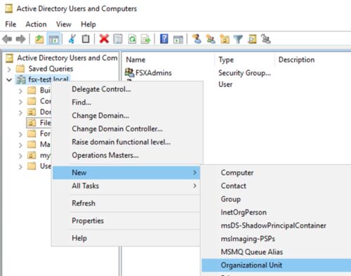Click the Create new group icon
Viewport: 351px width, 276px height.
(x=211, y=39)
